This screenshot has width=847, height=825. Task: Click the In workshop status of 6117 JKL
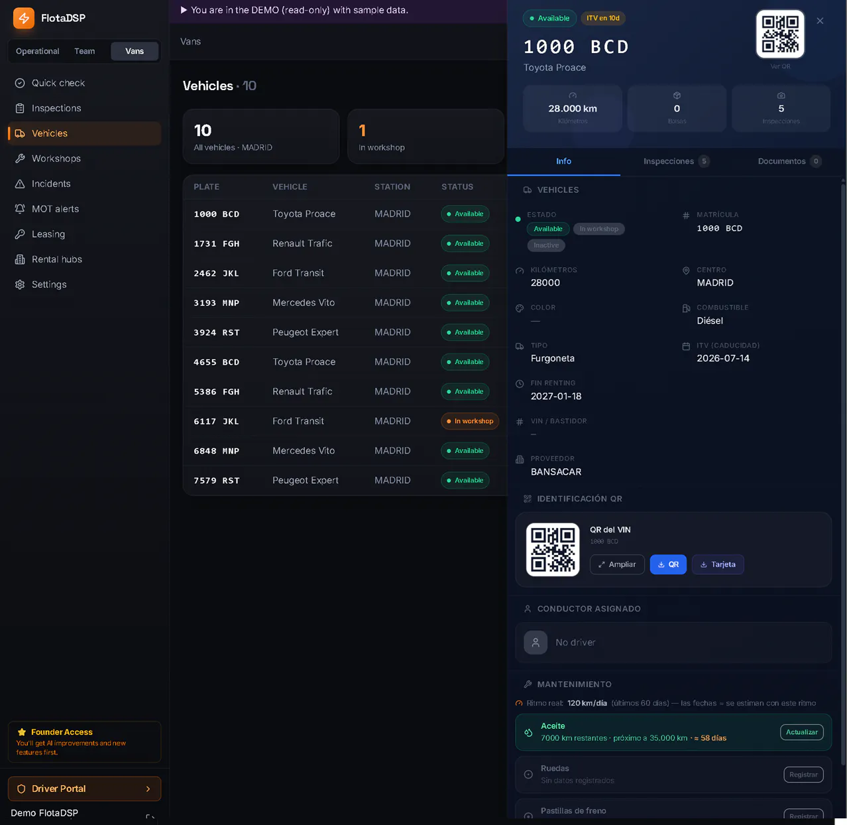click(x=470, y=421)
